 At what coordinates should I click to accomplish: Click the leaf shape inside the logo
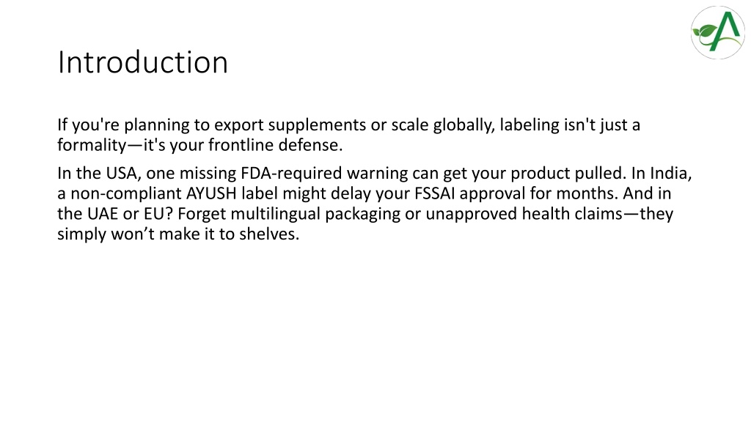706,33
